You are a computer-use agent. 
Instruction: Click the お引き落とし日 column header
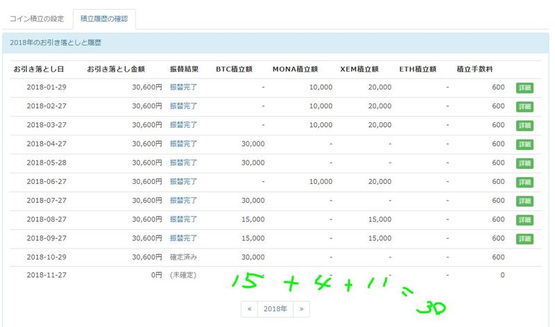[39, 69]
